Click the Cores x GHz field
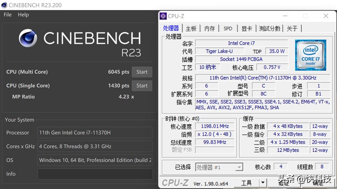The width and height of the screenshot is (337, 189). 95,146
